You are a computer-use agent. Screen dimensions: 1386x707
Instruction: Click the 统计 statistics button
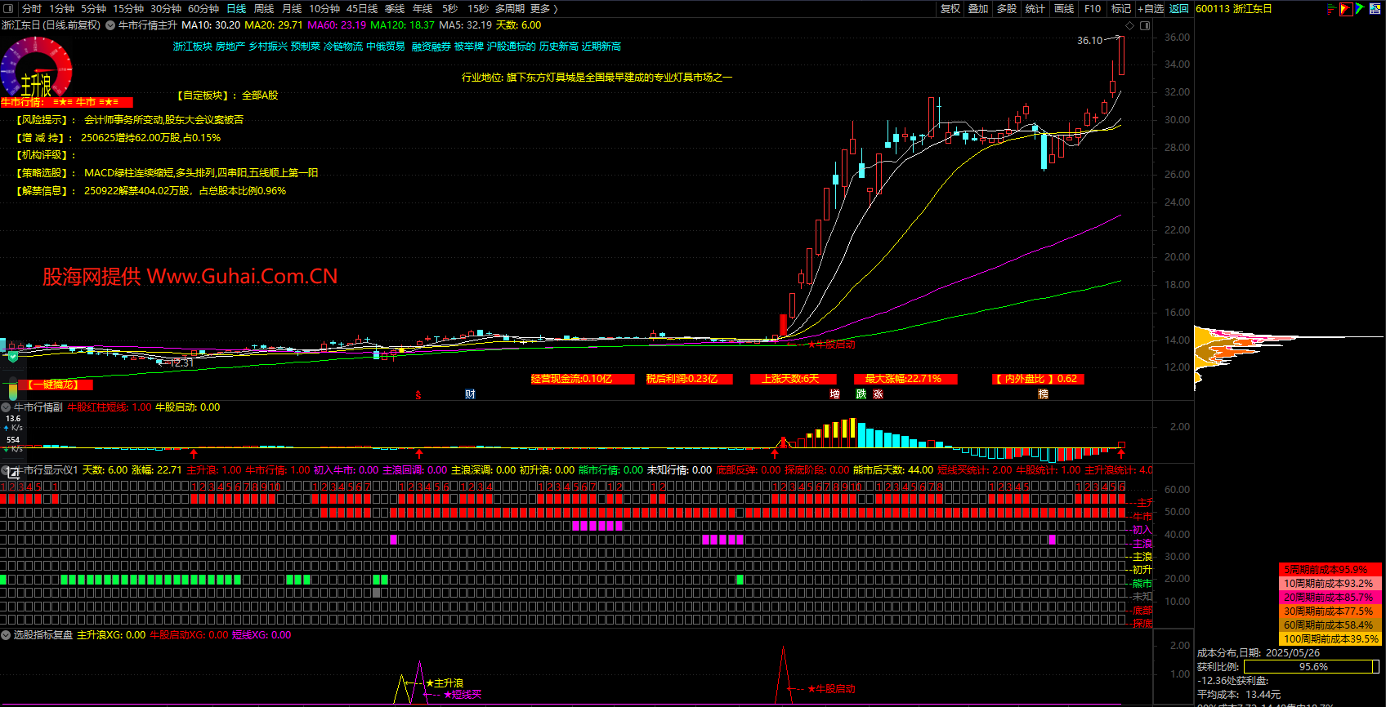(x=1035, y=8)
